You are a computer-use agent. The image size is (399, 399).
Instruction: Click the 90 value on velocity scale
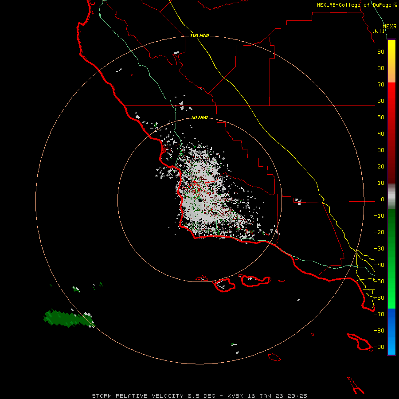381,52
